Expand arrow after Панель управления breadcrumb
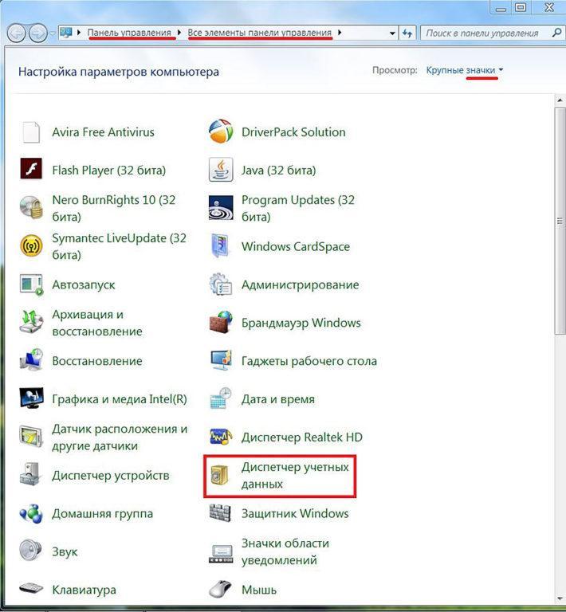566x612 pixels. coord(179,33)
